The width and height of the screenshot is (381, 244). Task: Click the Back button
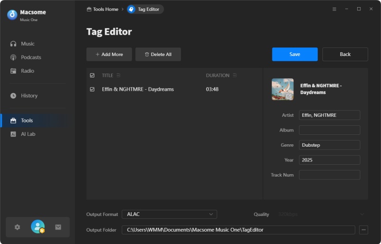345,54
